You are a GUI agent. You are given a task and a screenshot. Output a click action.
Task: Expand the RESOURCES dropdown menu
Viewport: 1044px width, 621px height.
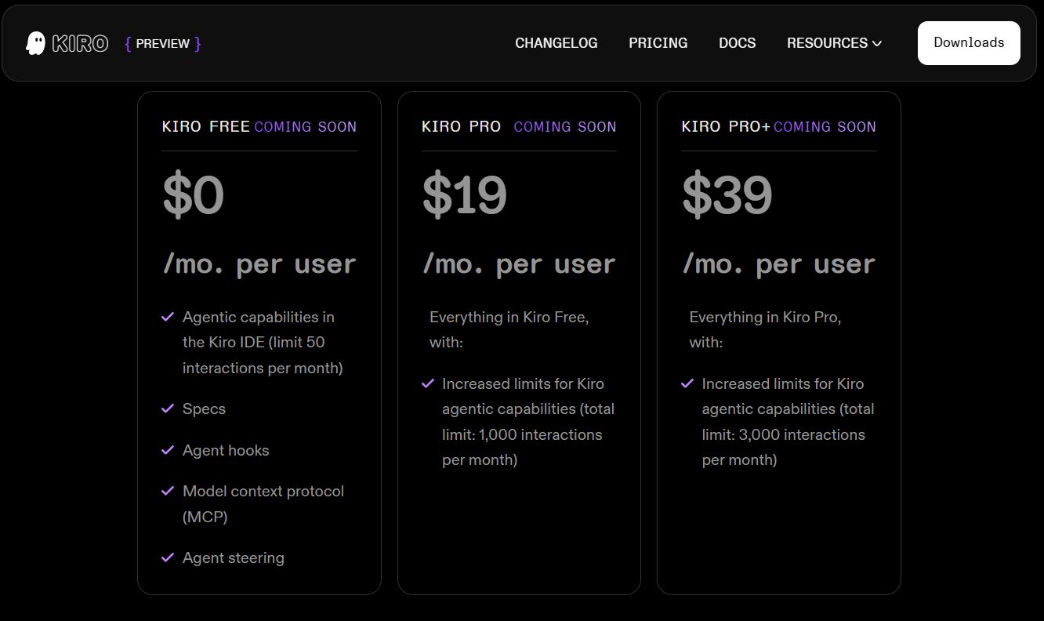pyautogui.click(x=834, y=43)
